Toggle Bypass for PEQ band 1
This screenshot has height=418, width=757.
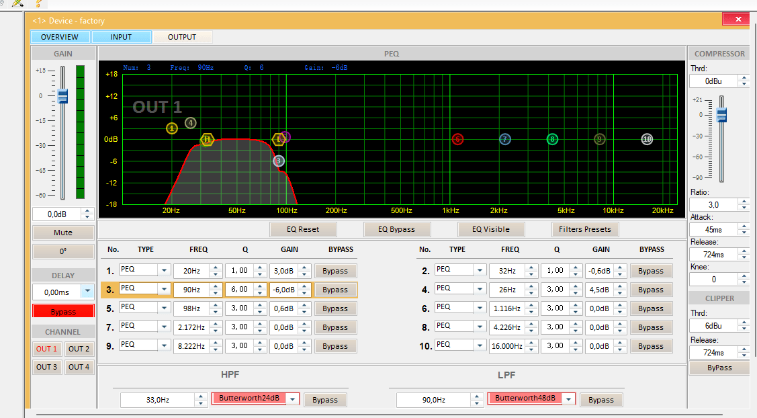coord(336,271)
